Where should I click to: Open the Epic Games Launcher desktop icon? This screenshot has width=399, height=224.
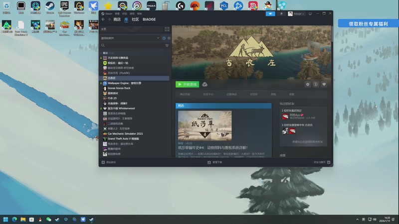pyautogui.click(x=64, y=8)
